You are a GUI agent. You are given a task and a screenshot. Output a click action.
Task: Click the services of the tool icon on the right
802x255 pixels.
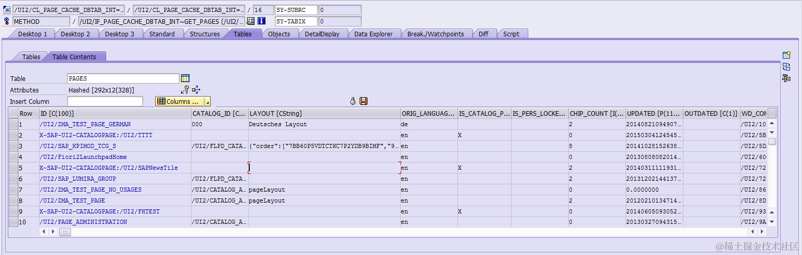787,78
